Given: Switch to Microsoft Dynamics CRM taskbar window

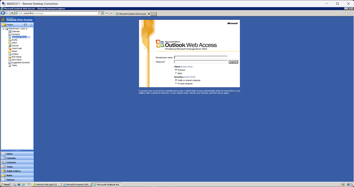Looking at the screenshot, I should pos(77,185).
